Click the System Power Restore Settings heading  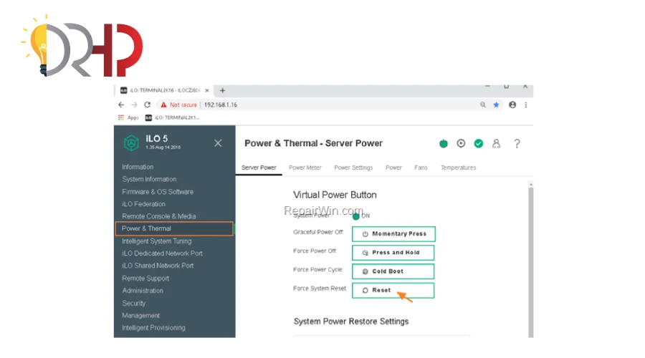[x=351, y=321]
